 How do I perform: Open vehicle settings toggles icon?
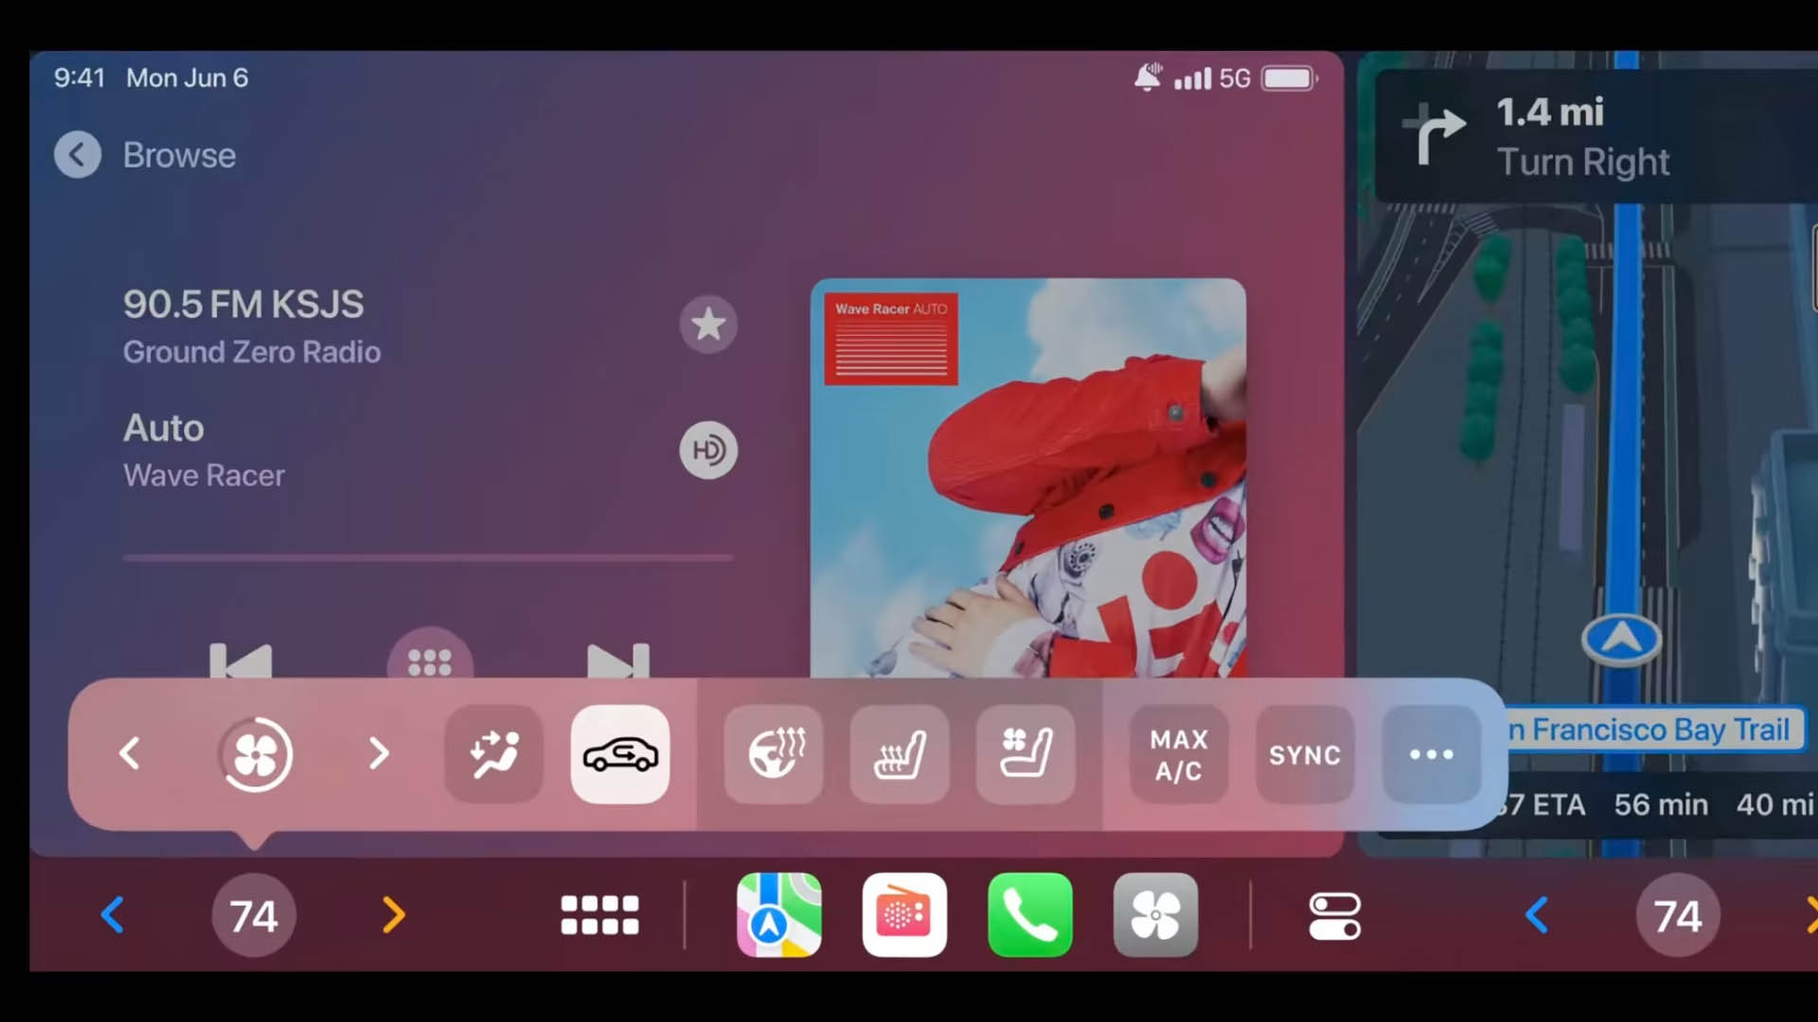coord(1334,916)
